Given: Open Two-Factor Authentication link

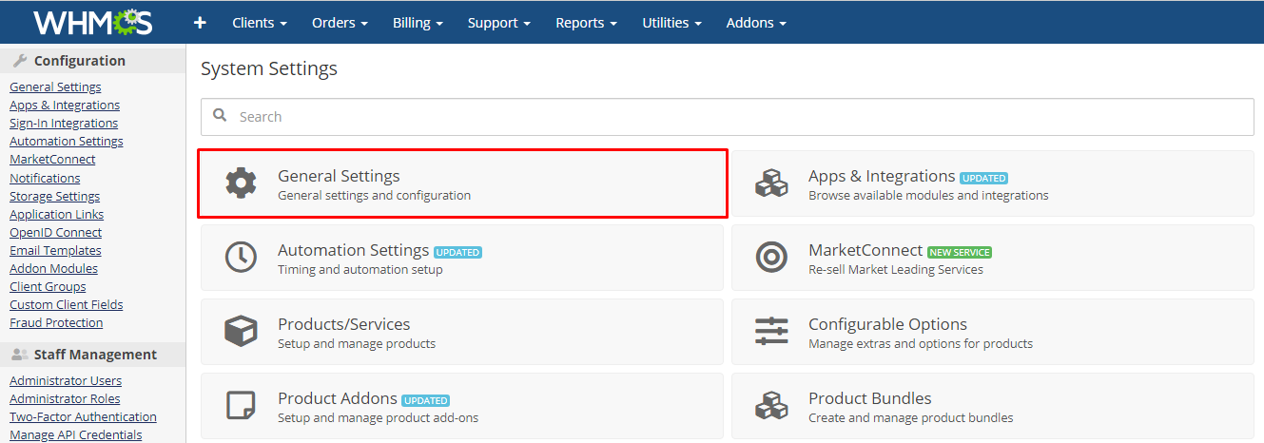Looking at the screenshot, I should 83,417.
